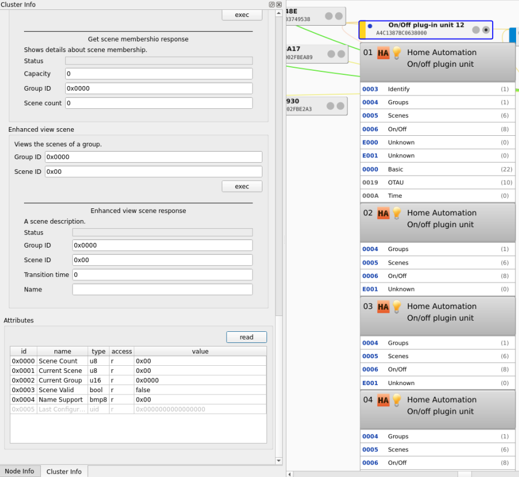
Task: Click the left gray circle on On/Off plug-in unit 12 node
Action: (476, 30)
